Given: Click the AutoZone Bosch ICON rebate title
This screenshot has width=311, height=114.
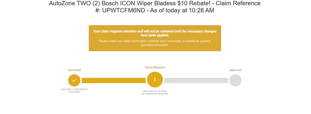Looking at the screenshot, I should tap(155, 7).
